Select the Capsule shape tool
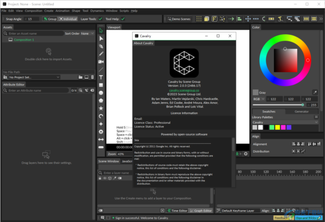This screenshot has width=325, height=222. tap(101, 147)
